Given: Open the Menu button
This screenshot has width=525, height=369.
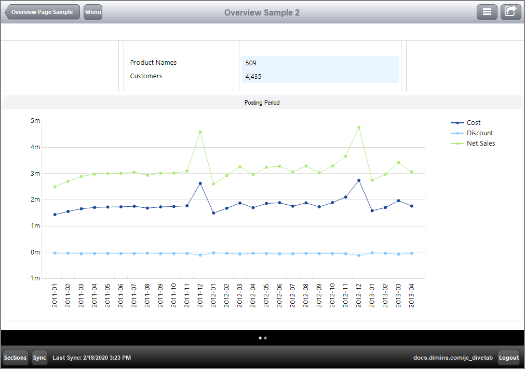Looking at the screenshot, I should pos(92,11).
